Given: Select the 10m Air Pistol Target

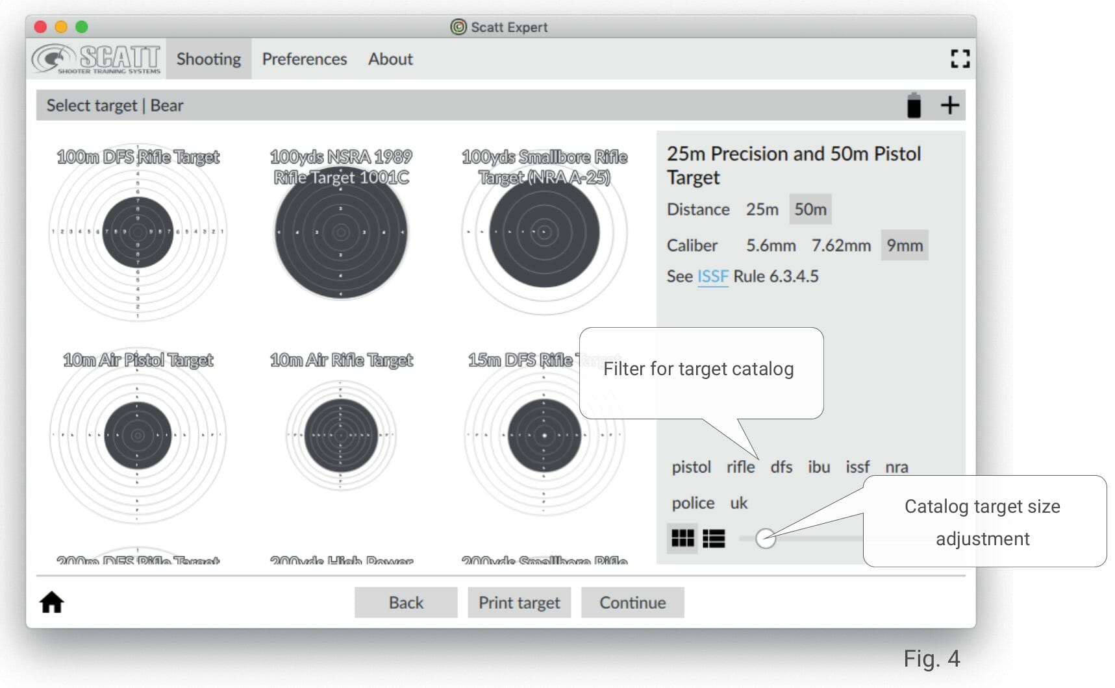Looking at the screenshot, I should (138, 435).
